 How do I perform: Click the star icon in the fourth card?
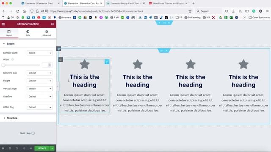(243, 64)
